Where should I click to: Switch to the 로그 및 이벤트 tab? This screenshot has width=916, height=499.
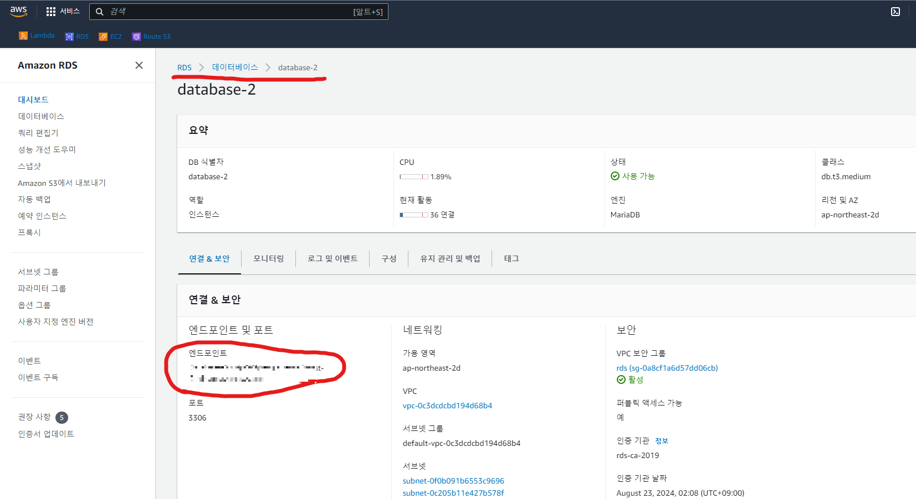click(332, 258)
